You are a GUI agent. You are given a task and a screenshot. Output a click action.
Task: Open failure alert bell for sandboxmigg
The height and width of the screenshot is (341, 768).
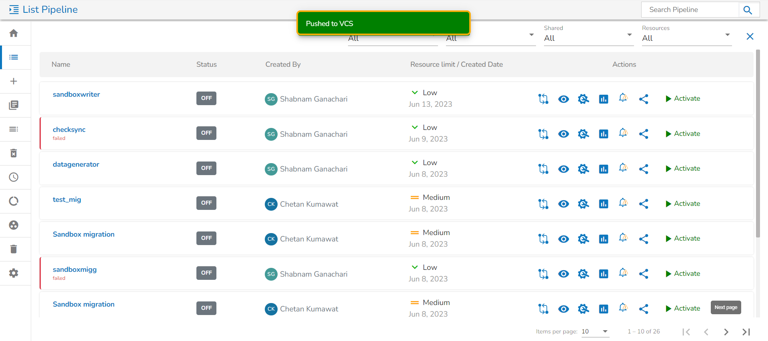(x=623, y=273)
